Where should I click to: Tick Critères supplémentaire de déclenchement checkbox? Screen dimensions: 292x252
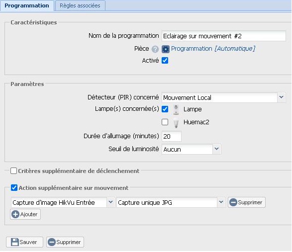click(13, 171)
